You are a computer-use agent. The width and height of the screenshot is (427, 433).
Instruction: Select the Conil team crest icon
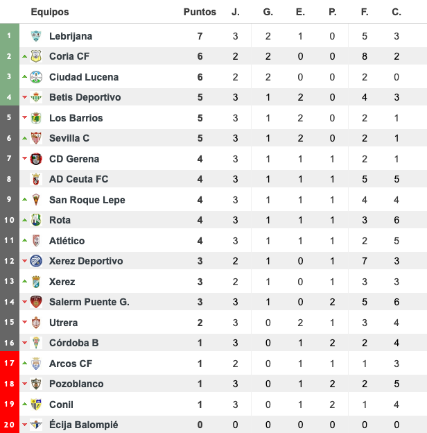point(36,405)
